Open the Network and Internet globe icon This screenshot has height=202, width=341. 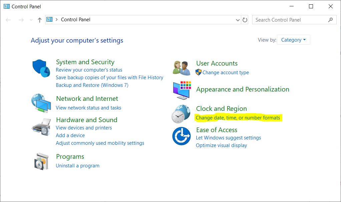(x=41, y=103)
